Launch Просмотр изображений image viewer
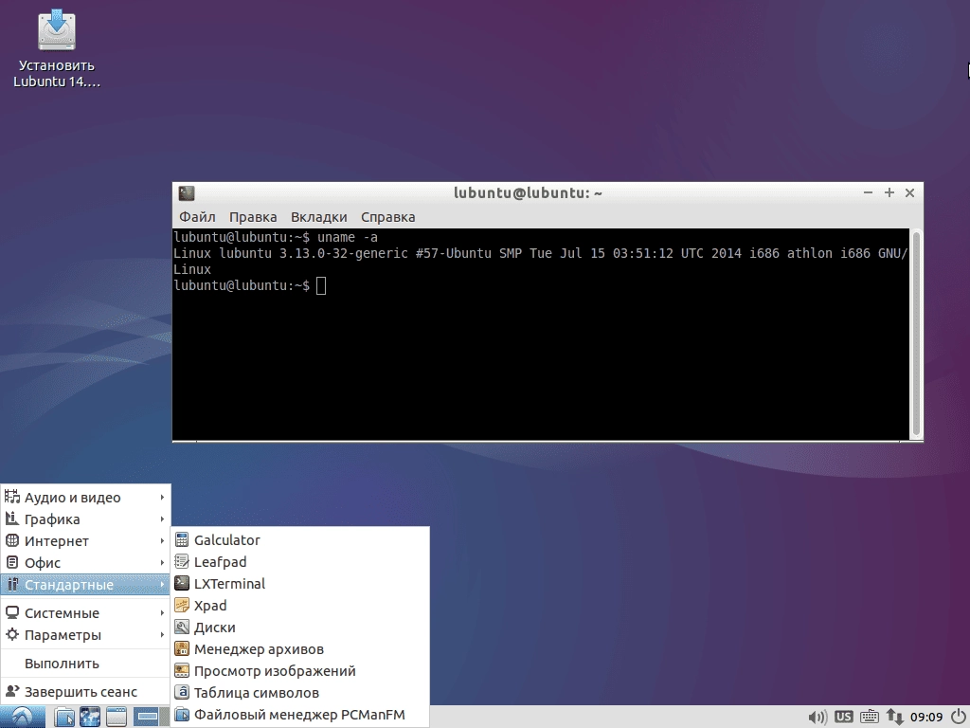Screen dimensions: 970x728 (300, 671)
